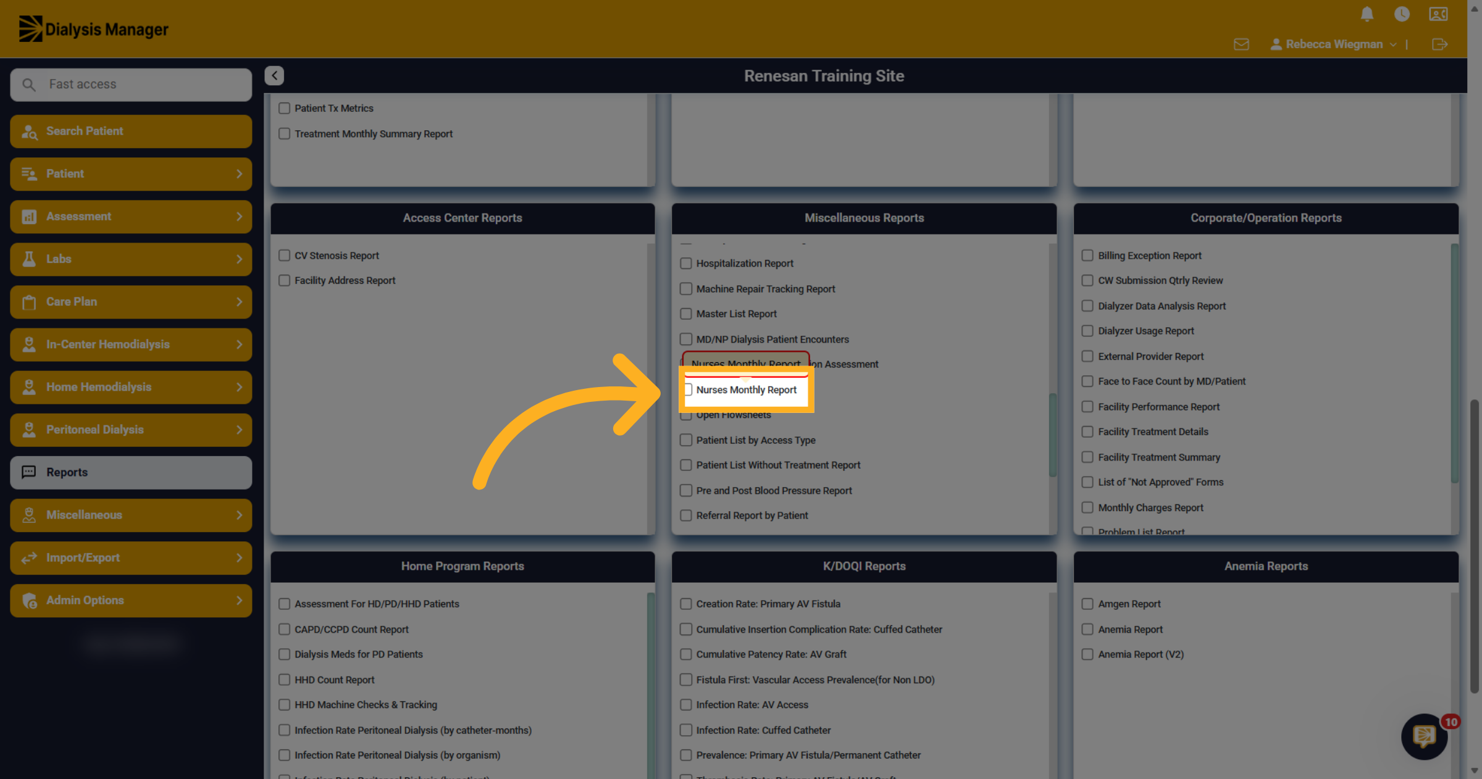
Task: Click the Dialysis Manager logo
Action: coord(93,29)
